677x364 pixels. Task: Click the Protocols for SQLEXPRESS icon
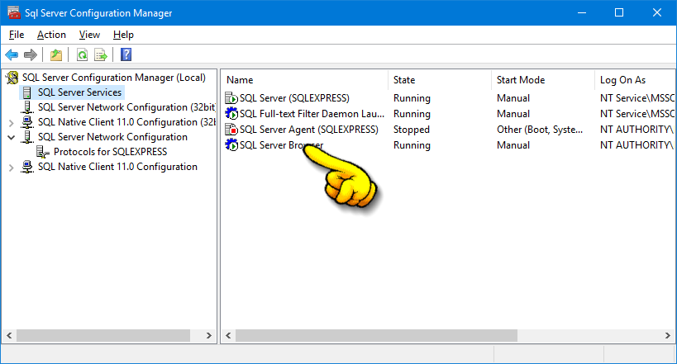click(x=43, y=152)
